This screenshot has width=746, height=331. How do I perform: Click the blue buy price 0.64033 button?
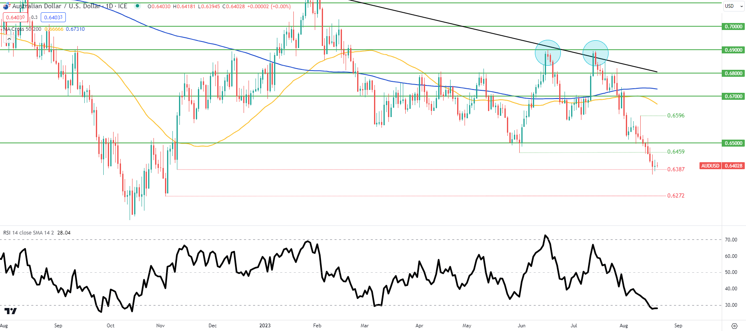tap(53, 17)
